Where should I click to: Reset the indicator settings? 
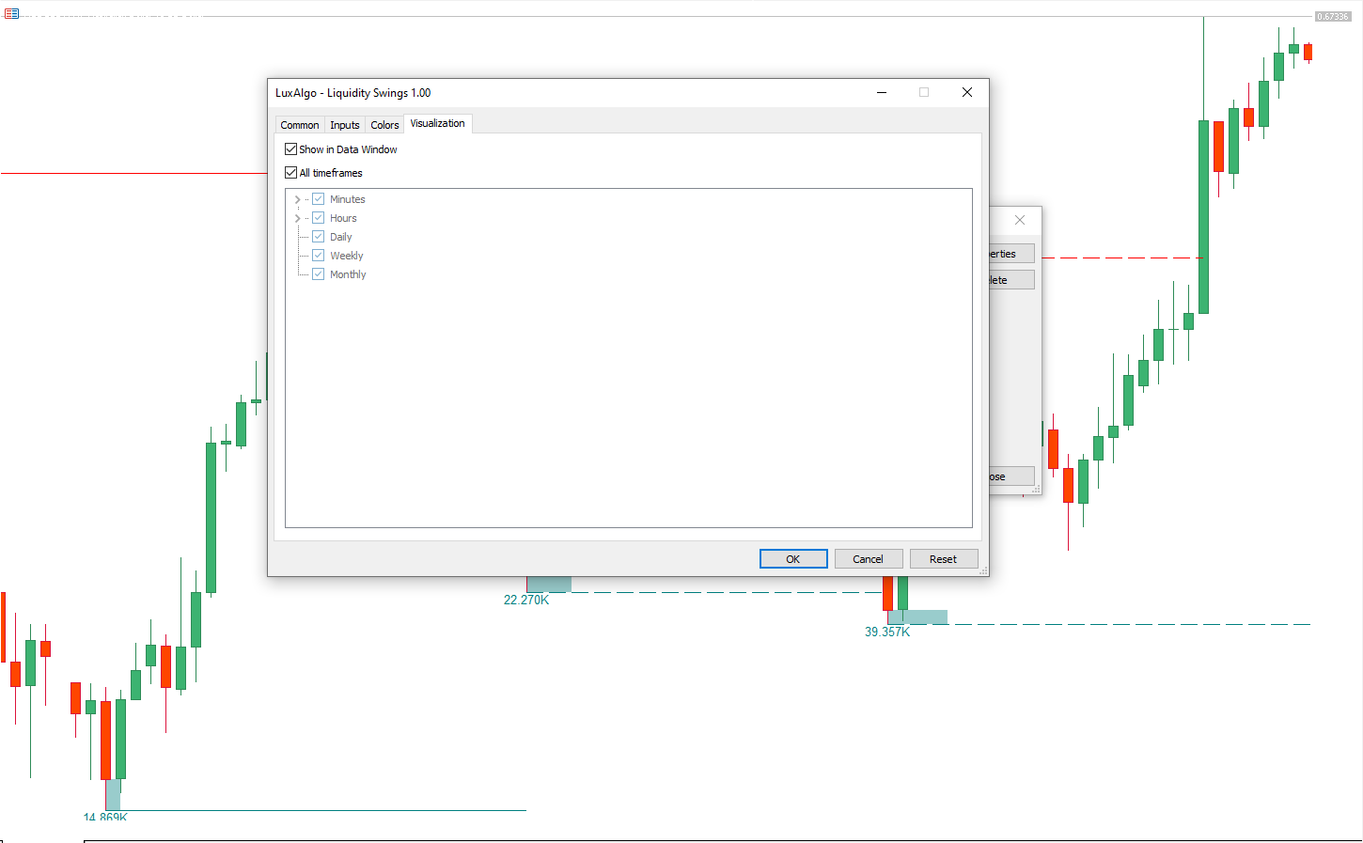click(x=943, y=559)
